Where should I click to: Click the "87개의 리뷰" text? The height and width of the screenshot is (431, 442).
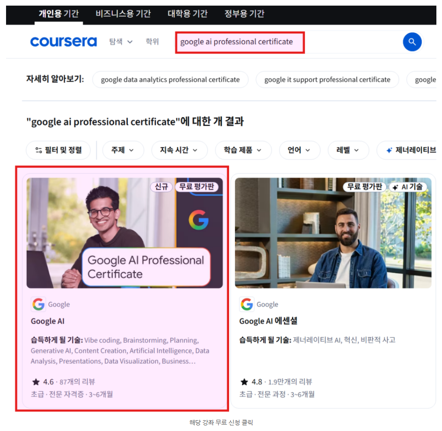[77, 382]
